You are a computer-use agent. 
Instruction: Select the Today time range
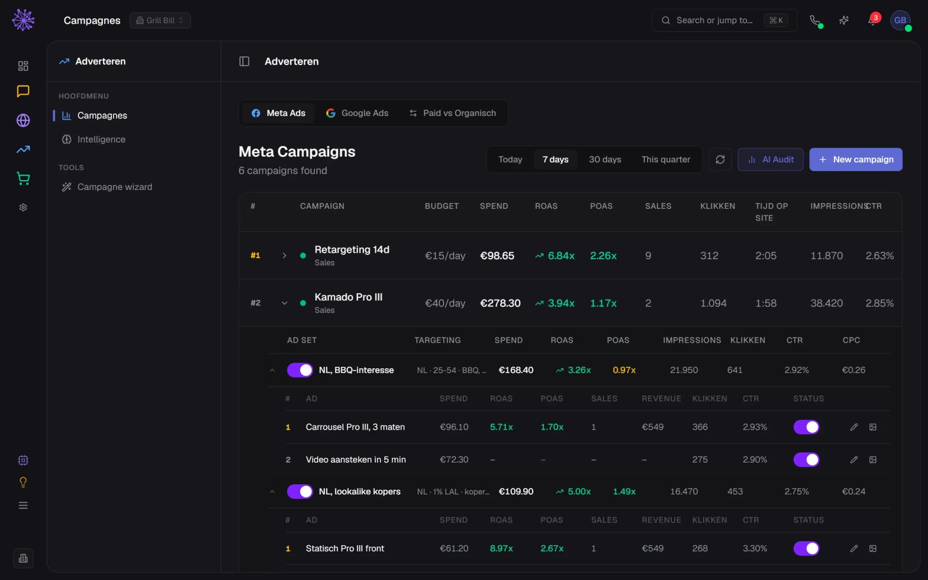point(510,159)
